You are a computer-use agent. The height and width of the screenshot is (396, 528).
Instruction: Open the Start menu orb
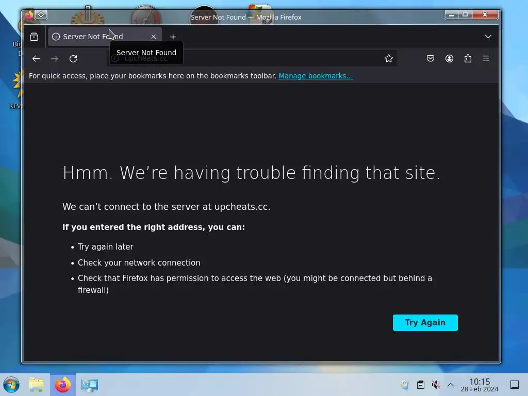click(x=11, y=385)
